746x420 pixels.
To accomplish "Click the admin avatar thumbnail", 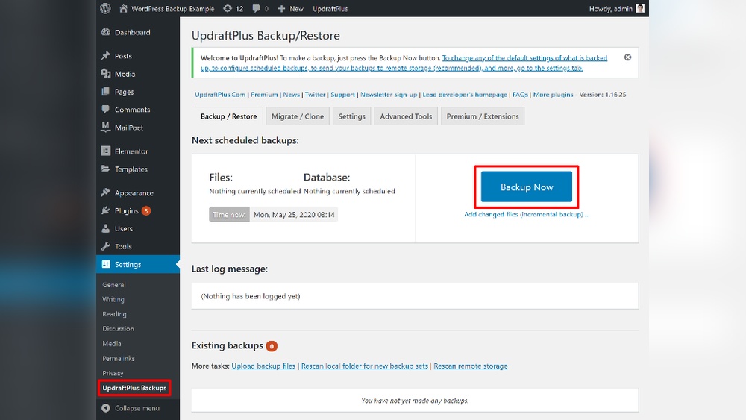I will coord(640,8).
